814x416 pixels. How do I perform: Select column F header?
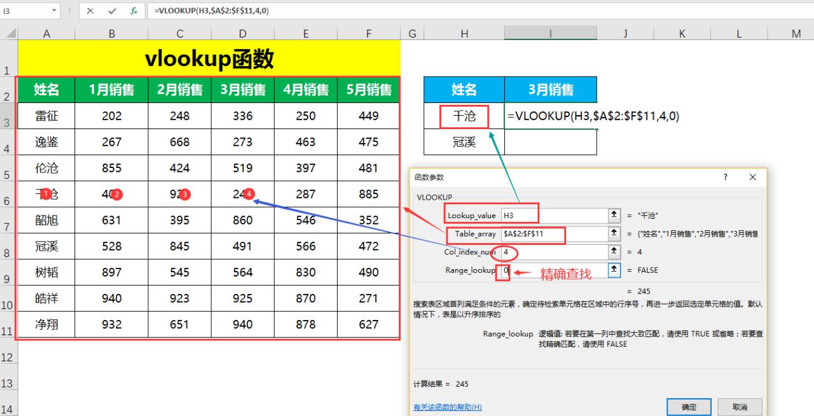369,34
